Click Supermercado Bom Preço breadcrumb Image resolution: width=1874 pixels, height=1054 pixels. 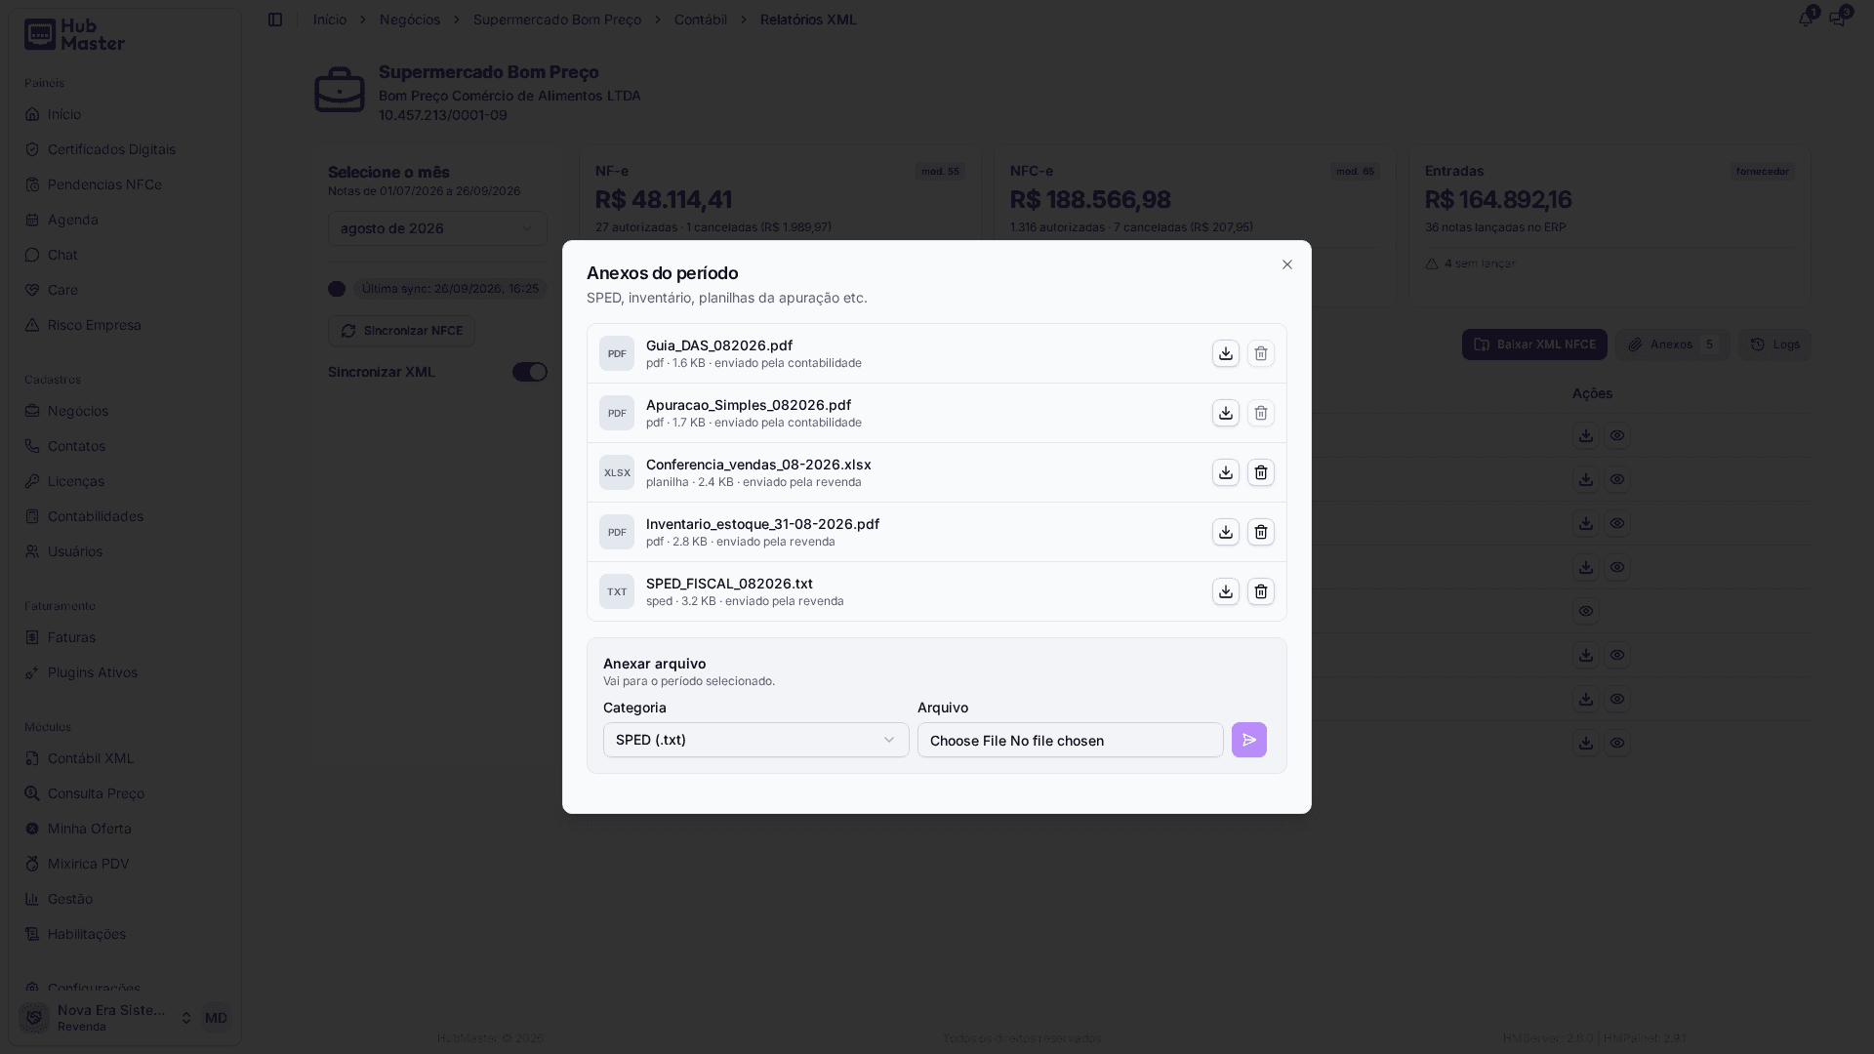click(x=557, y=20)
